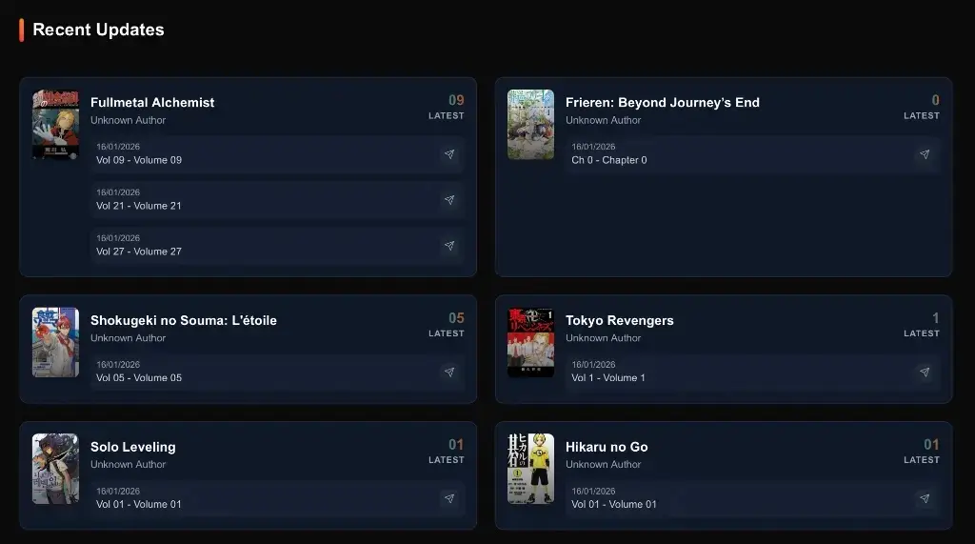Open Solo Leveling cover thumbnail
Viewport: 975px width, 544px height.
pyautogui.click(x=55, y=469)
